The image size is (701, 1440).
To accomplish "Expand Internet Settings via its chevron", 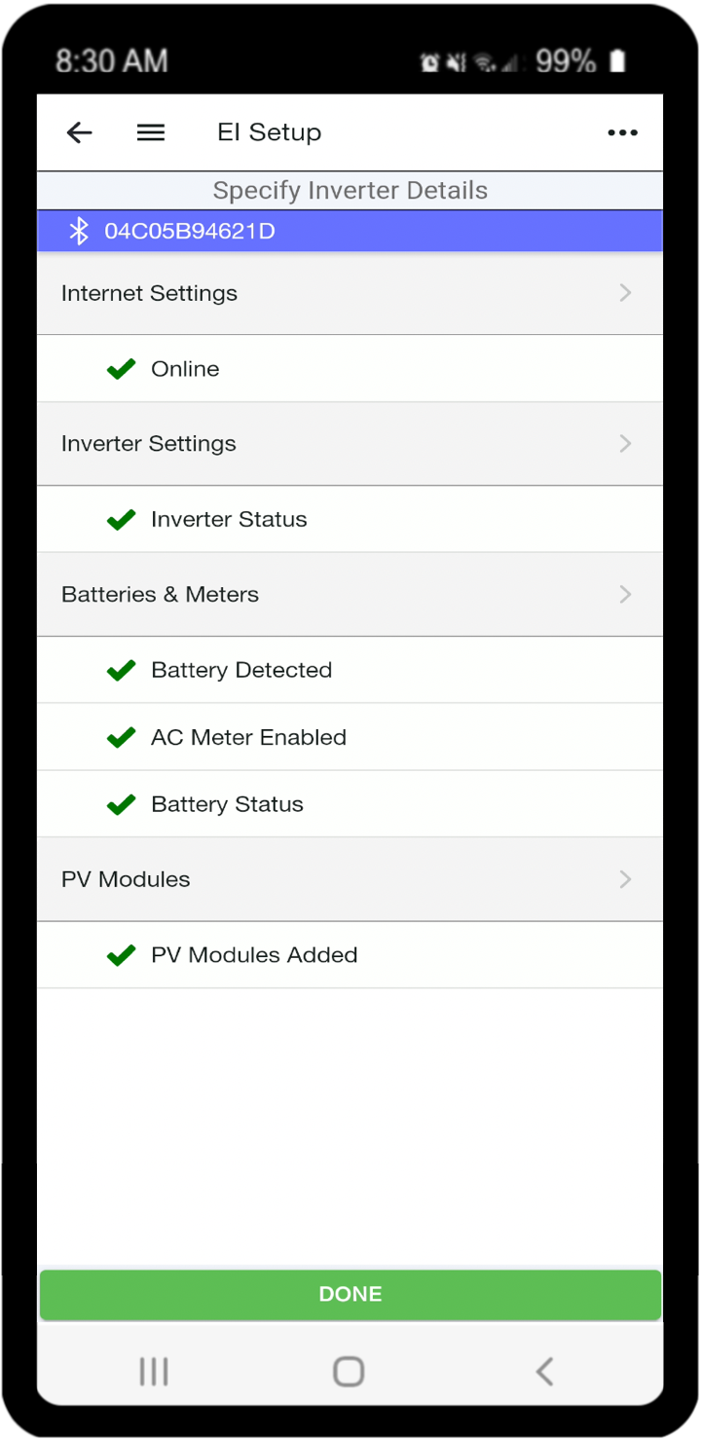I will (626, 293).
